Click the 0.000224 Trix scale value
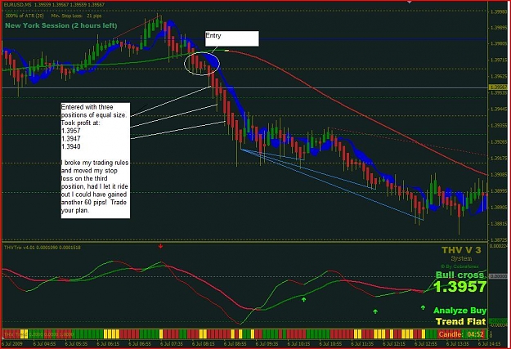Viewport: 511px width, 349px height. 499,246
